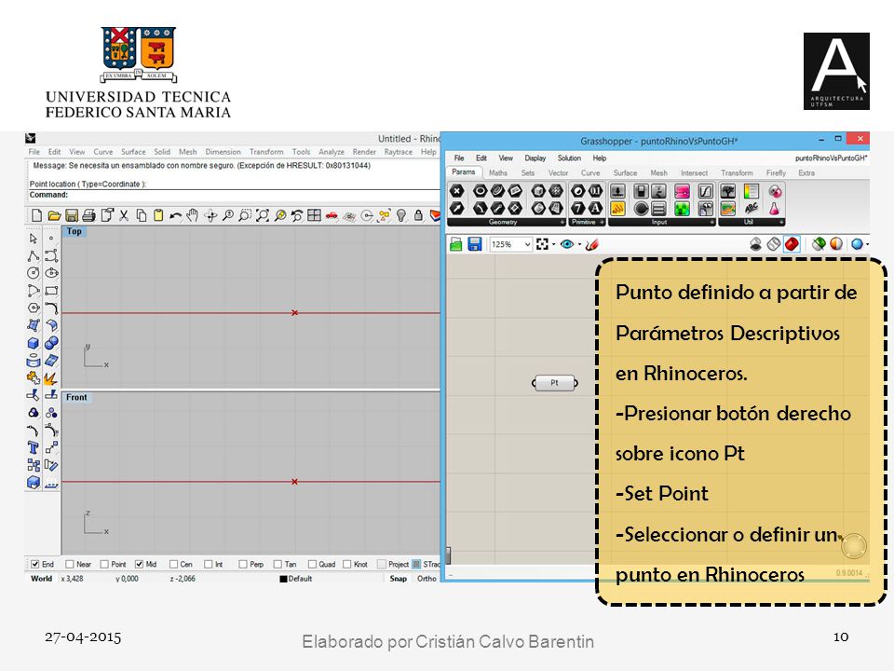Enable the Cen object snap
894x671 pixels.
174,565
